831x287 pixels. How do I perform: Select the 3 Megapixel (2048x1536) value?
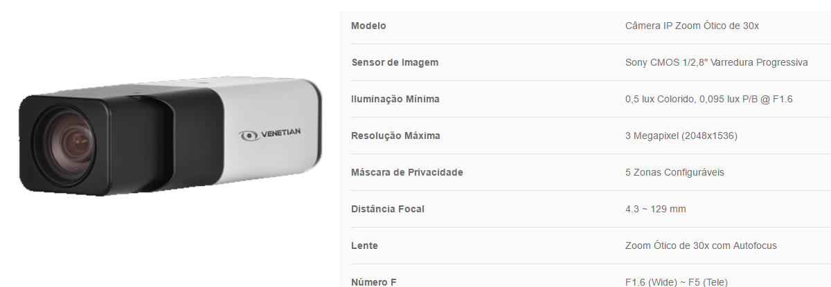(681, 136)
